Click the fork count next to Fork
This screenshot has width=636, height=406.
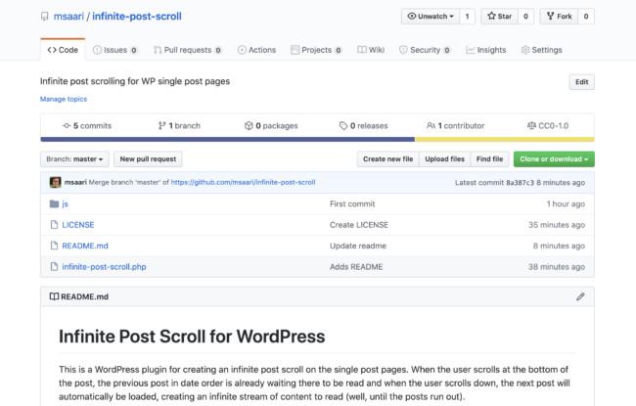(x=586, y=17)
